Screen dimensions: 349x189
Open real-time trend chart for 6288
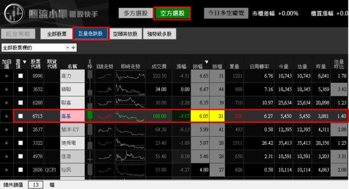(130, 103)
